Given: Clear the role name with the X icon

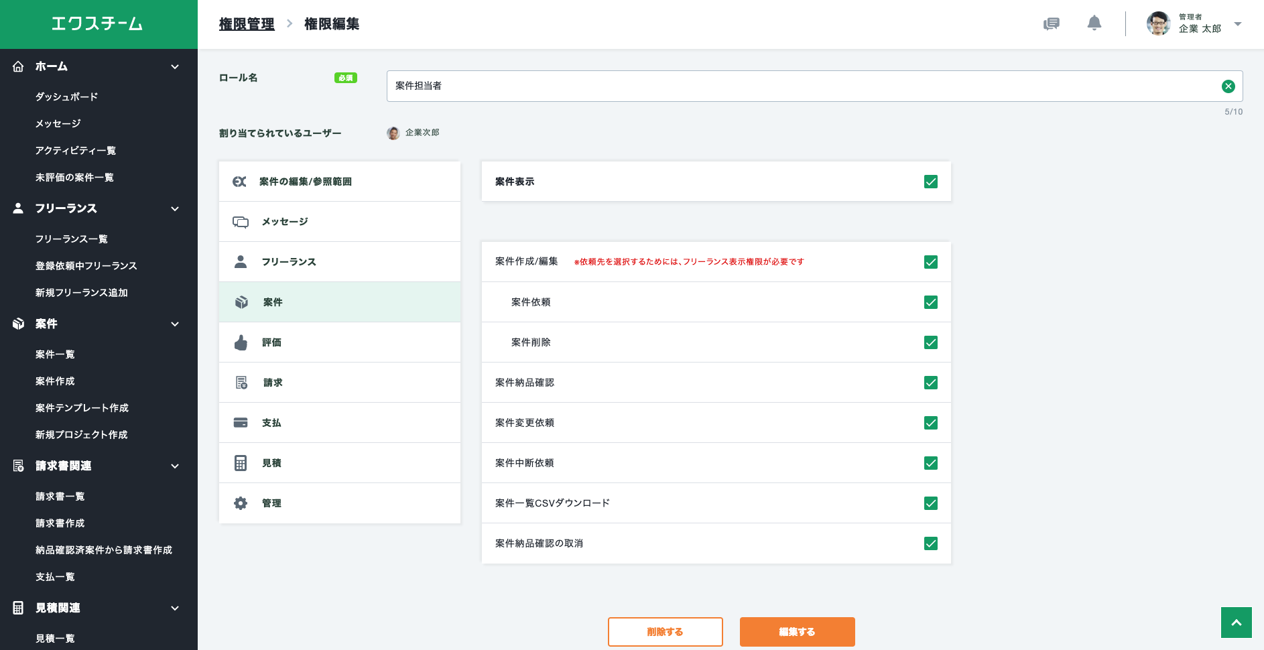Looking at the screenshot, I should 1228,86.
